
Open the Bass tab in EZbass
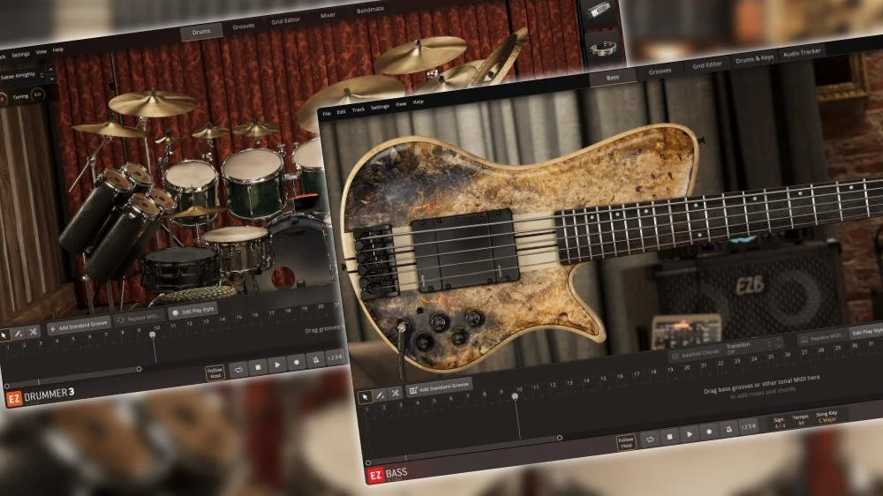click(x=613, y=78)
